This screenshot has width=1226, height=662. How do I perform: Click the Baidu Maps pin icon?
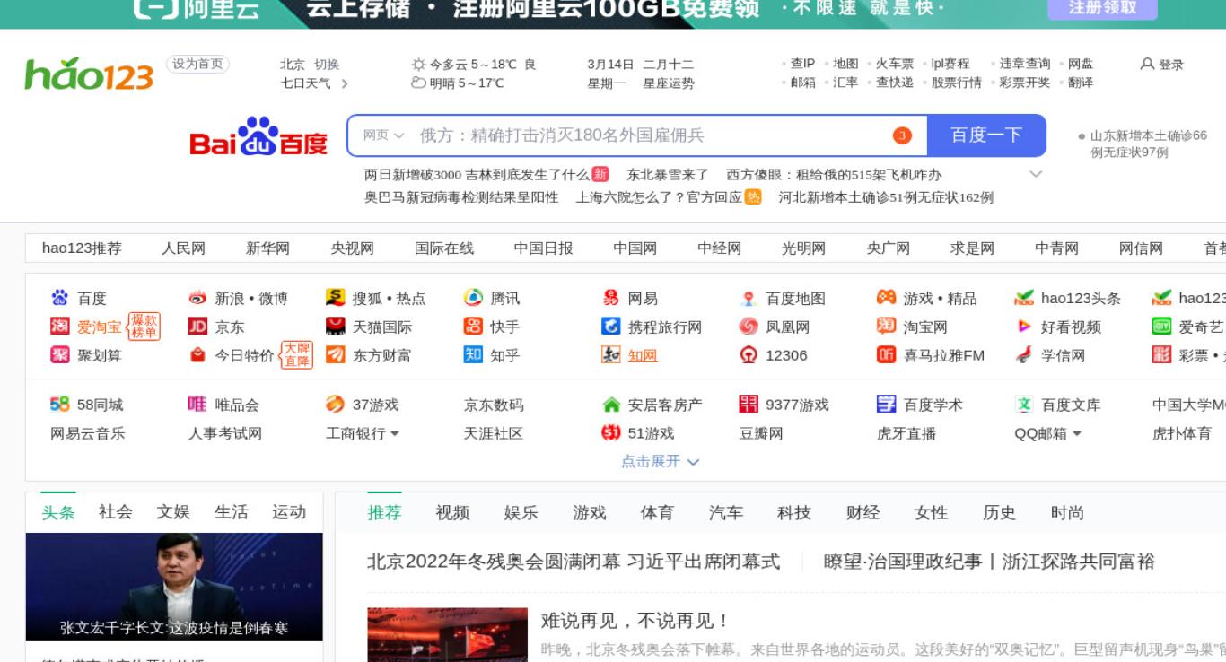(x=749, y=299)
